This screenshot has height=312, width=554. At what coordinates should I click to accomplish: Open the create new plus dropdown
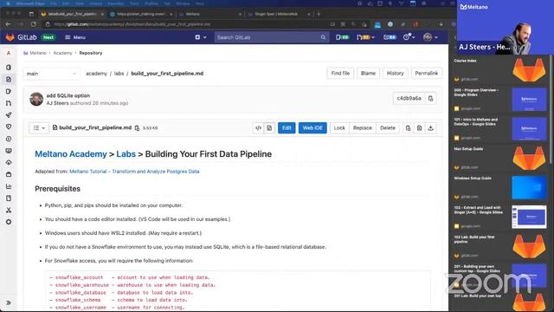point(201,37)
